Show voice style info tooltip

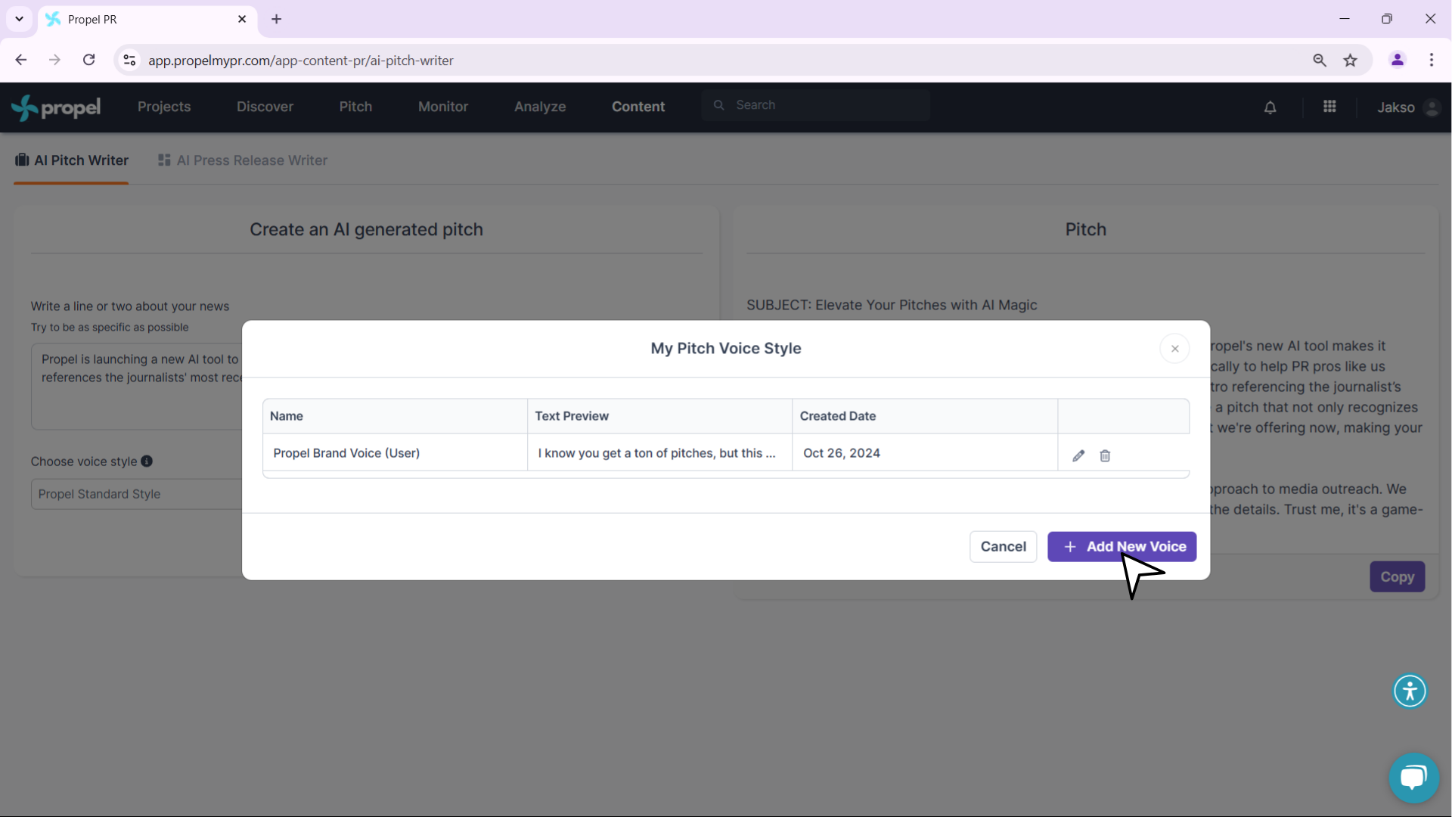[147, 461]
